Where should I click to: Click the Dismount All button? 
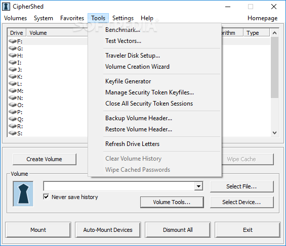(178, 230)
